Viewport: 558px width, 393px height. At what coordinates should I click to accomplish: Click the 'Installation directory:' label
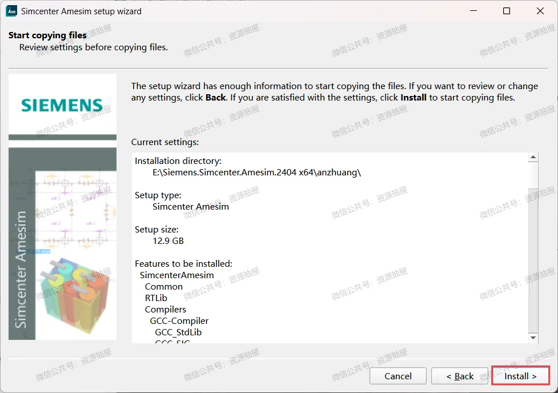pos(178,161)
